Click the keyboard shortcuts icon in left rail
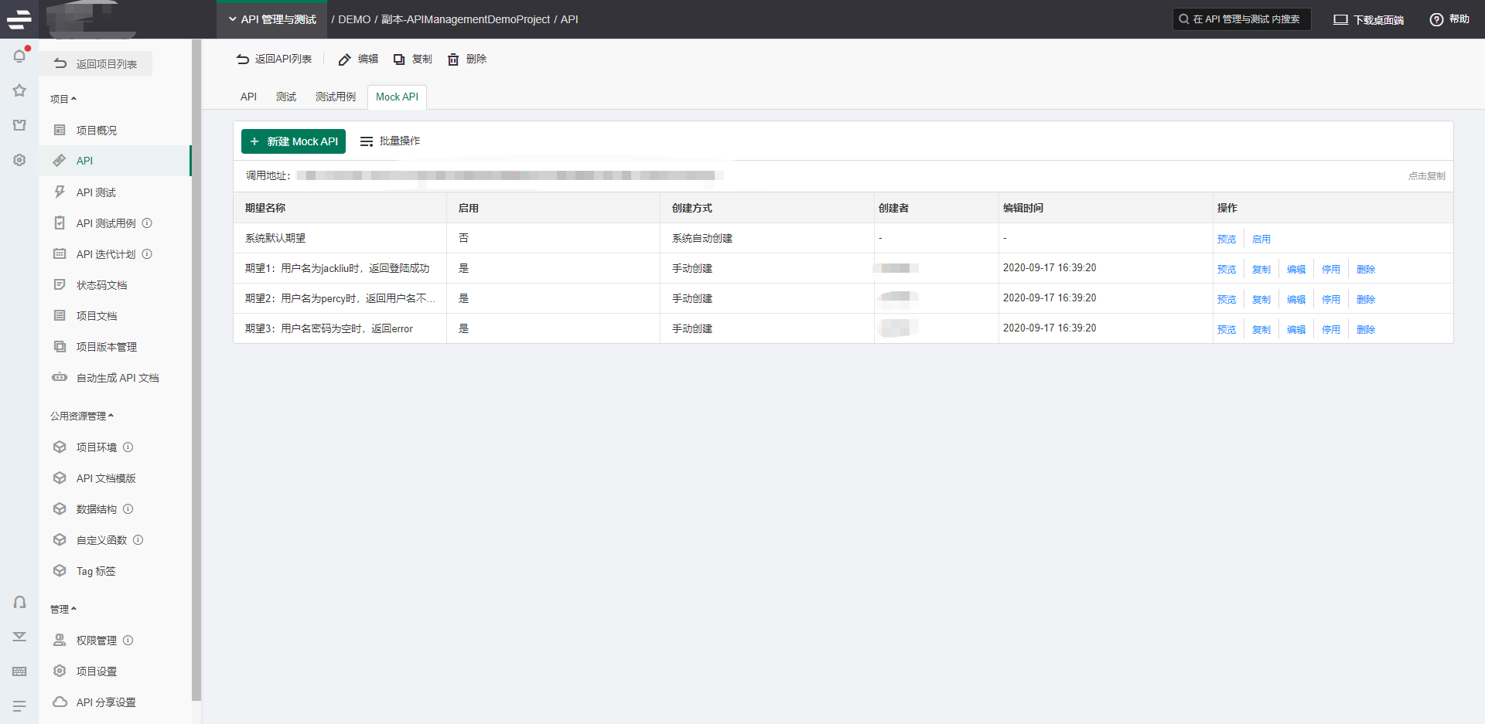Viewport: 1485px width, 724px height. coord(19,671)
